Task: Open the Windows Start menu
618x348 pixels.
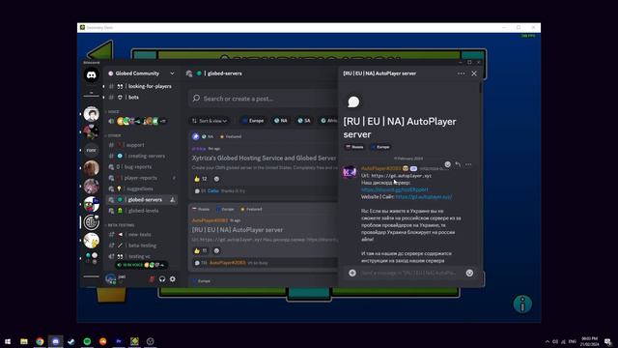Action: tap(8, 341)
